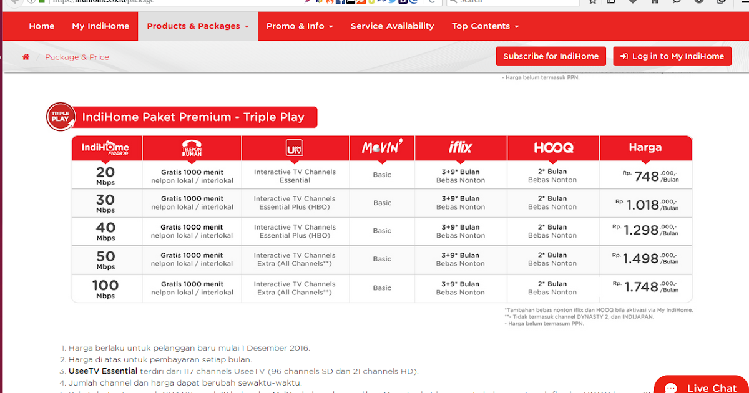Click the UseeTV logo in table header
The height and width of the screenshot is (393, 749).
point(295,148)
